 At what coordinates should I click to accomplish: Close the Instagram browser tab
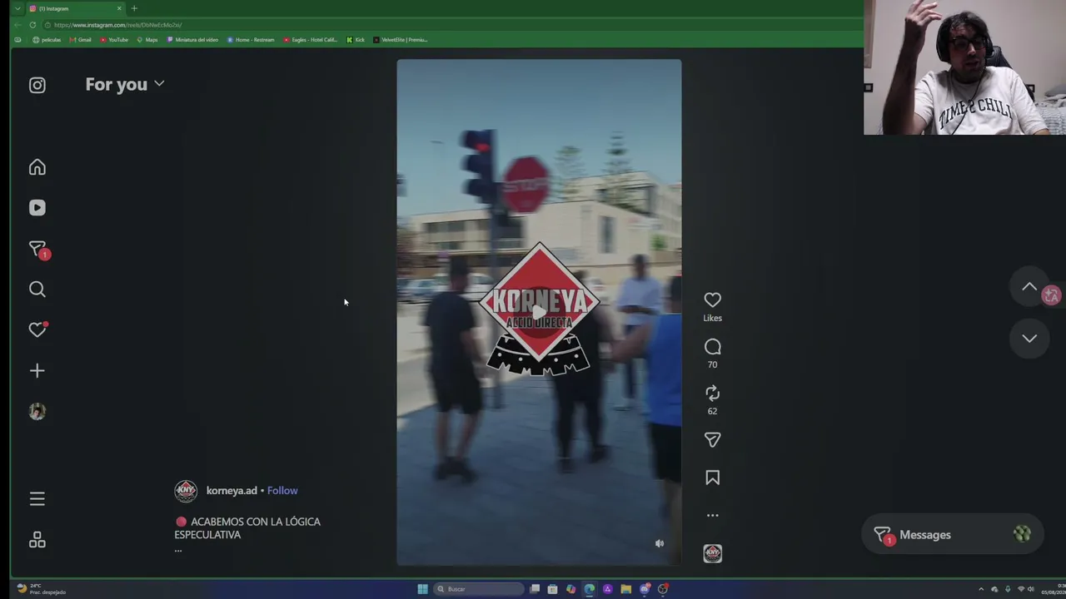119,8
